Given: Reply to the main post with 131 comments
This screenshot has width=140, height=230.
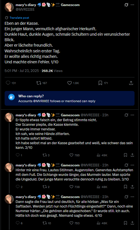Looking at the screenshot, I should (x=8, y=83).
